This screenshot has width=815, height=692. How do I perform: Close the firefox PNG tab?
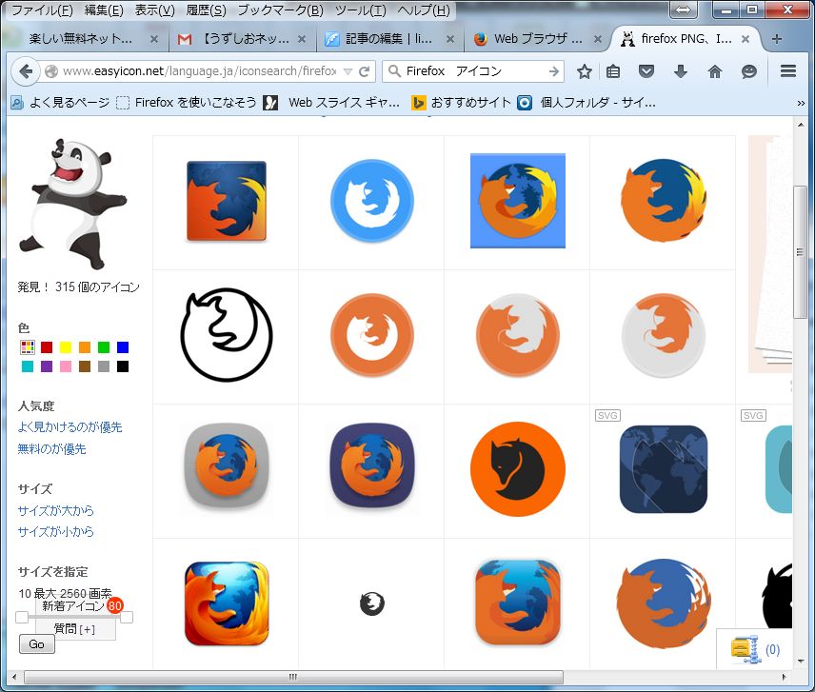pyautogui.click(x=745, y=39)
